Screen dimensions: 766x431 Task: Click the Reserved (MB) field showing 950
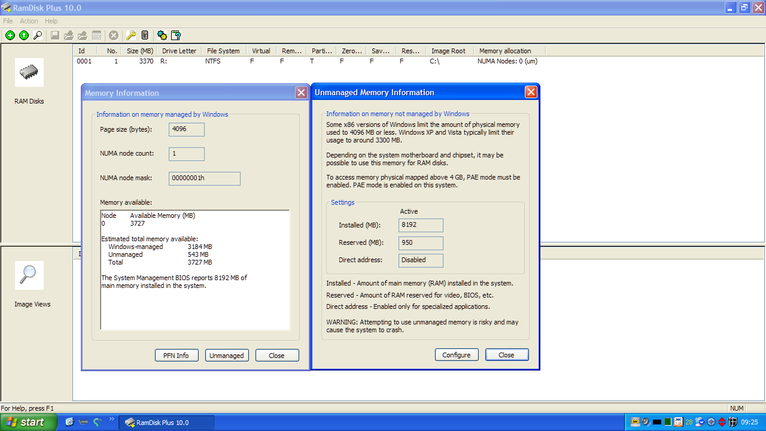pos(421,243)
